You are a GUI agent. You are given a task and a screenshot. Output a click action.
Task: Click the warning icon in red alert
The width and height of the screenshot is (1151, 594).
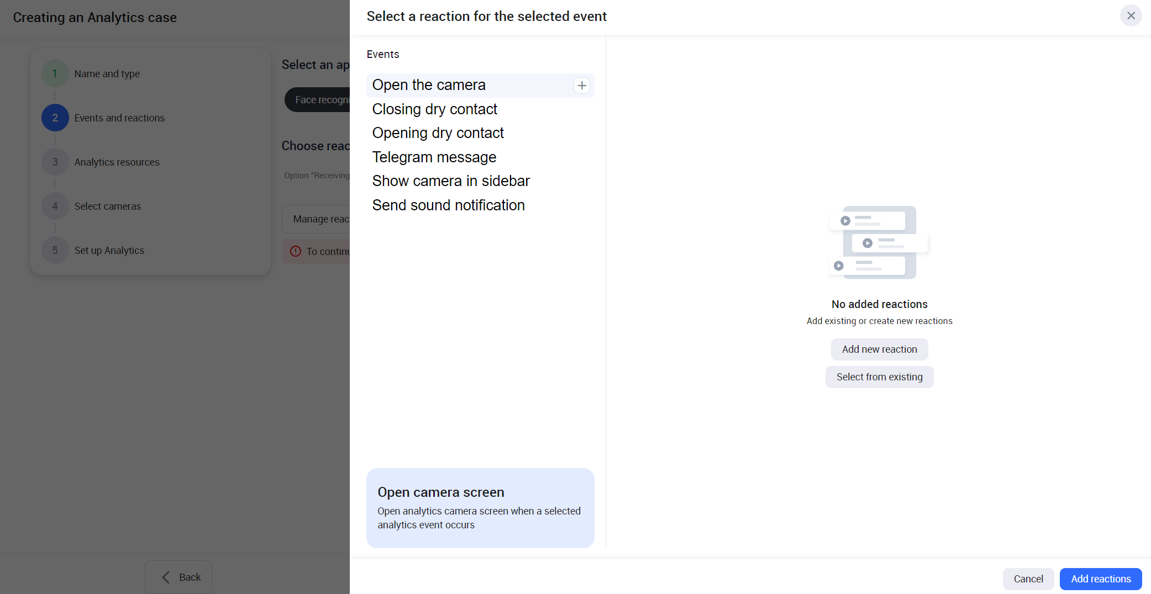pos(296,251)
